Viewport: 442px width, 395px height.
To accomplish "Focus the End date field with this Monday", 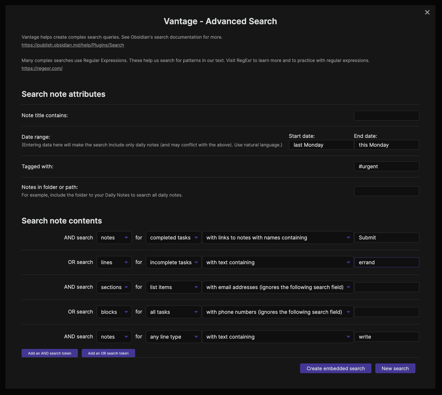I will pyautogui.click(x=387, y=145).
